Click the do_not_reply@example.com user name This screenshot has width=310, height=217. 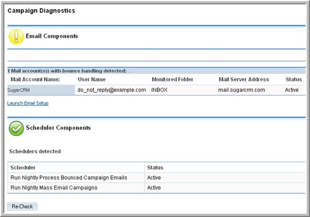tap(112, 90)
